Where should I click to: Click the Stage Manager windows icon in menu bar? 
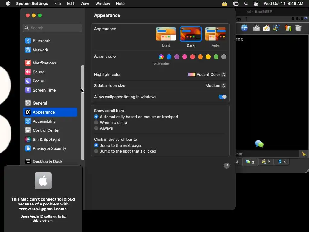click(x=236, y=4)
